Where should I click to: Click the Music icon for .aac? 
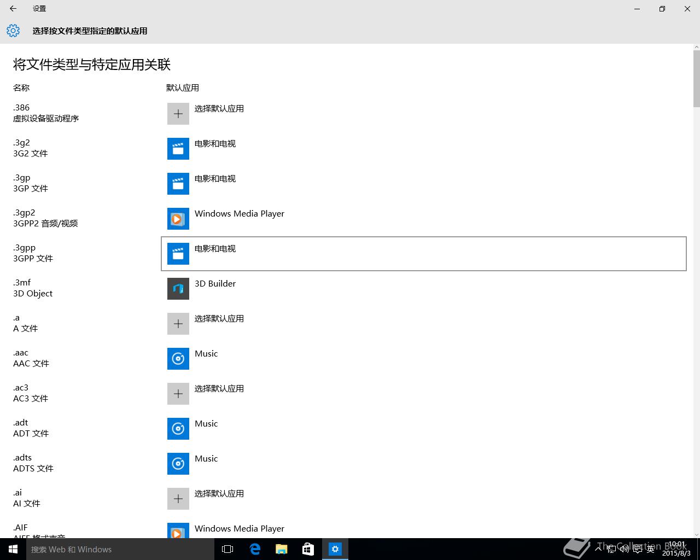[178, 359]
